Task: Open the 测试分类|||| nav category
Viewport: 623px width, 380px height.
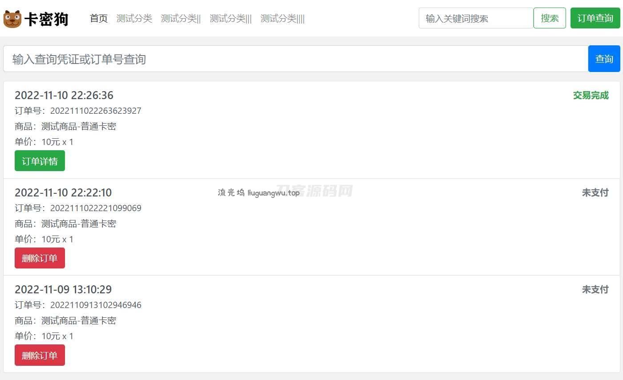Action: (283, 18)
